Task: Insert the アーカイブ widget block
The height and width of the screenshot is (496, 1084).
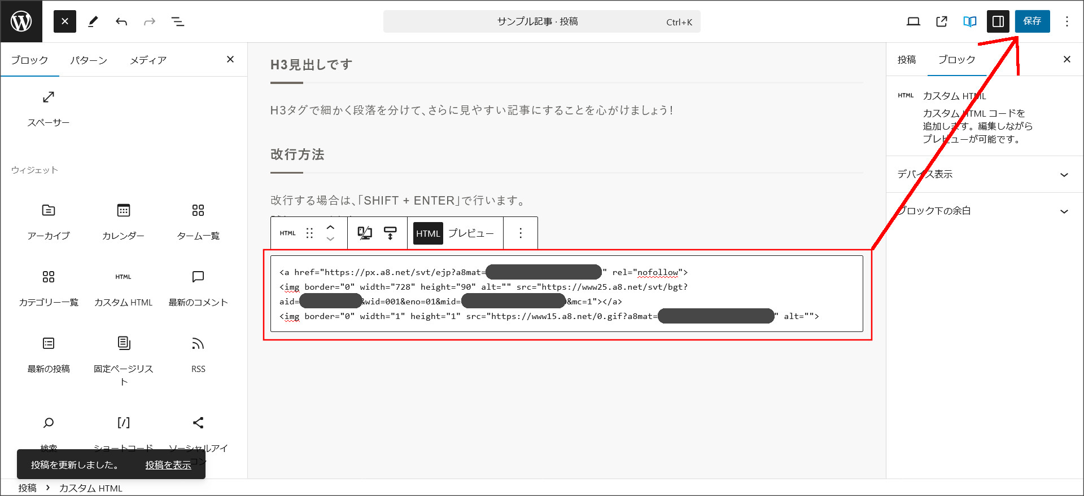Action: pos(49,222)
